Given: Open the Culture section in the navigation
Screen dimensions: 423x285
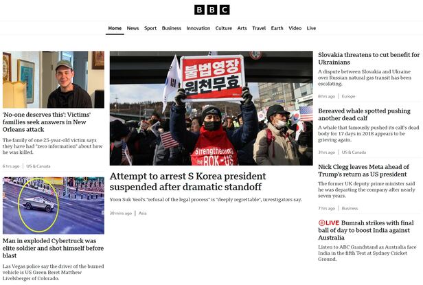Looking at the screenshot, I should (224, 28).
